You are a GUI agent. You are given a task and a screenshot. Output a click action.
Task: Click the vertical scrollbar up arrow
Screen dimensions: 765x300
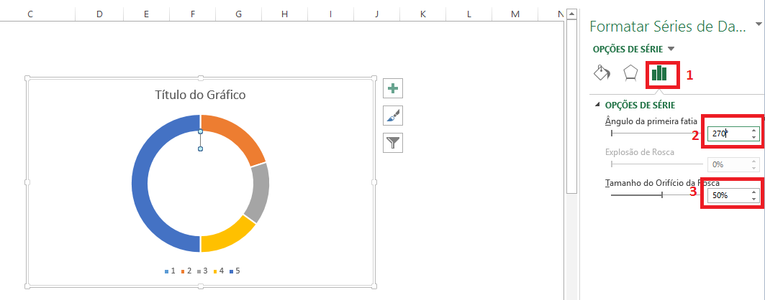tap(571, 14)
